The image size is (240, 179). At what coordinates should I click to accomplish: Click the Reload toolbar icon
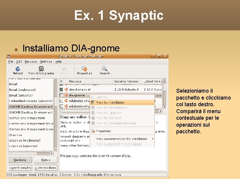[18, 69]
